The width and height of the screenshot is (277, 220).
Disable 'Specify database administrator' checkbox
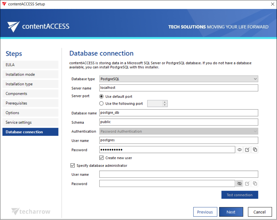pyautogui.click(x=73, y=166)
